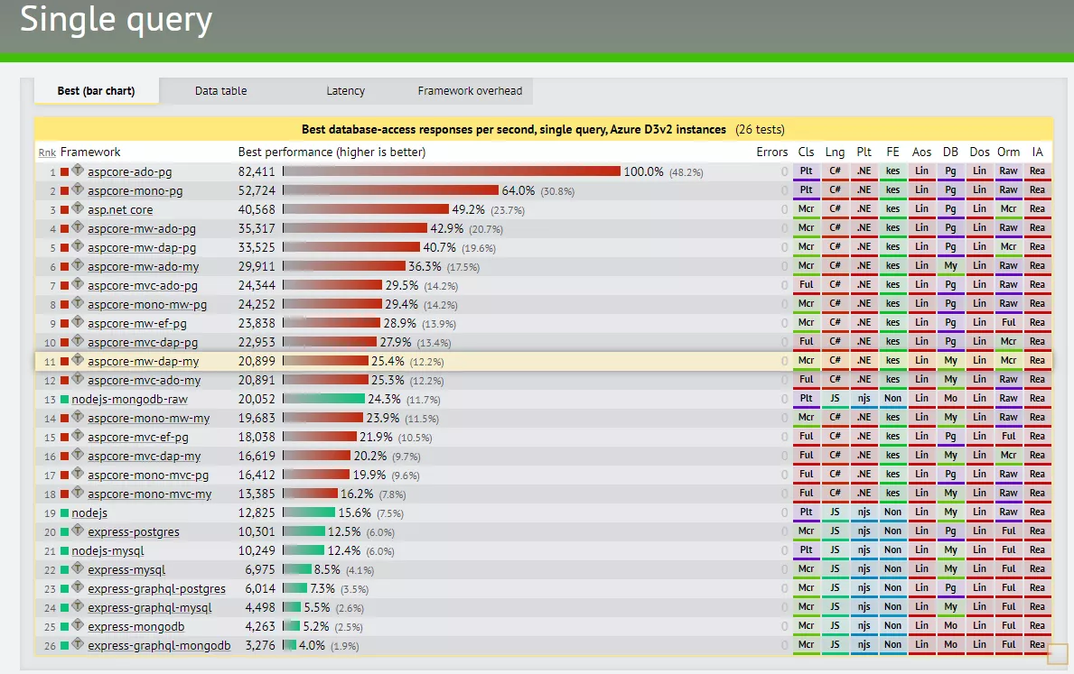Open the express-graphql-mongodb link
Image resolution: width=1074 pixels, height=674 pixels.
click(159, 645)
